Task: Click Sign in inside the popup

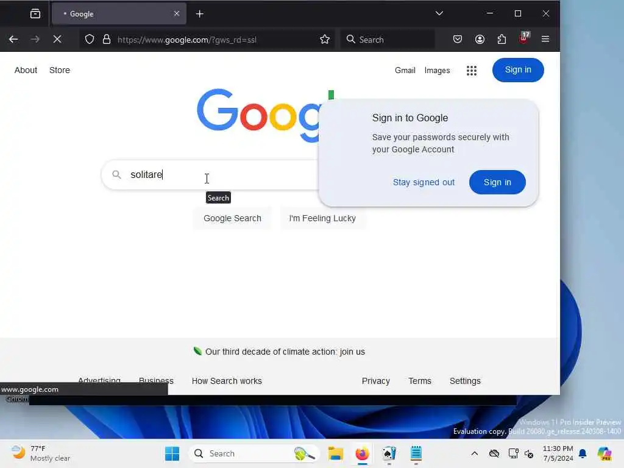Action: 497,182
